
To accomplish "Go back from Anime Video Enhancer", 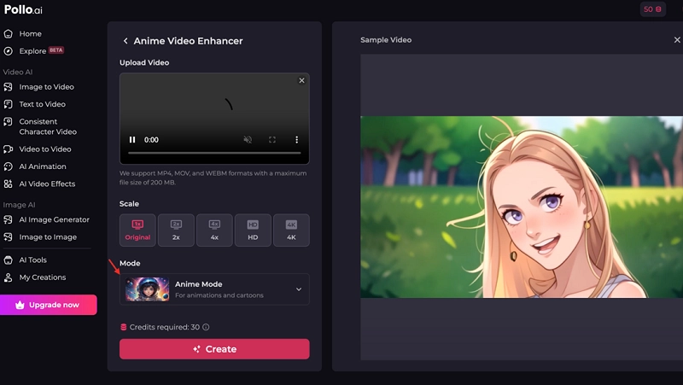I will click(126, 41).
